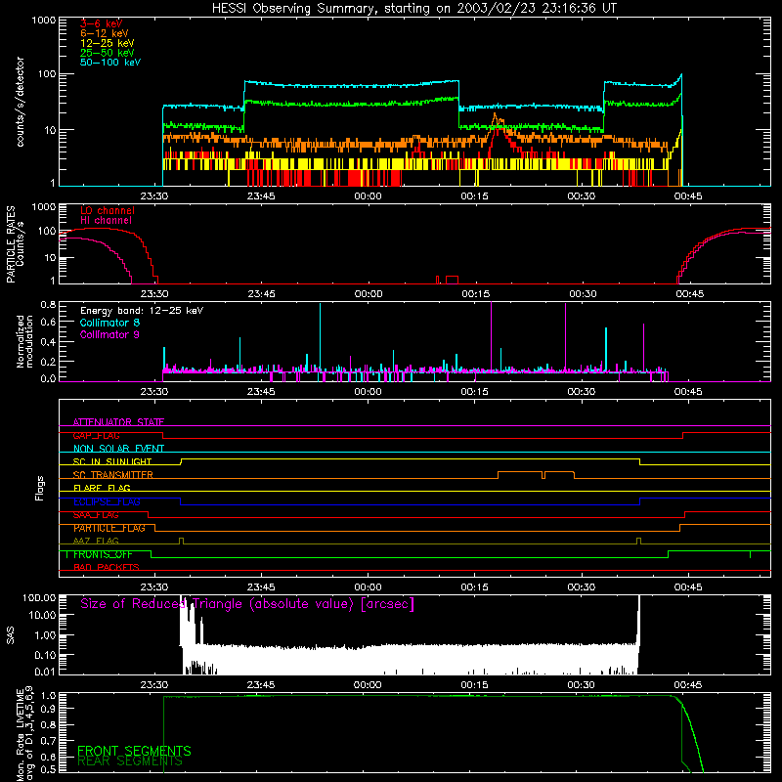Image resolution: width=782 pixels, height=782 pixels.
Task: Click the PARTICLE RATES Counts/s axis title
Action: 15,244
